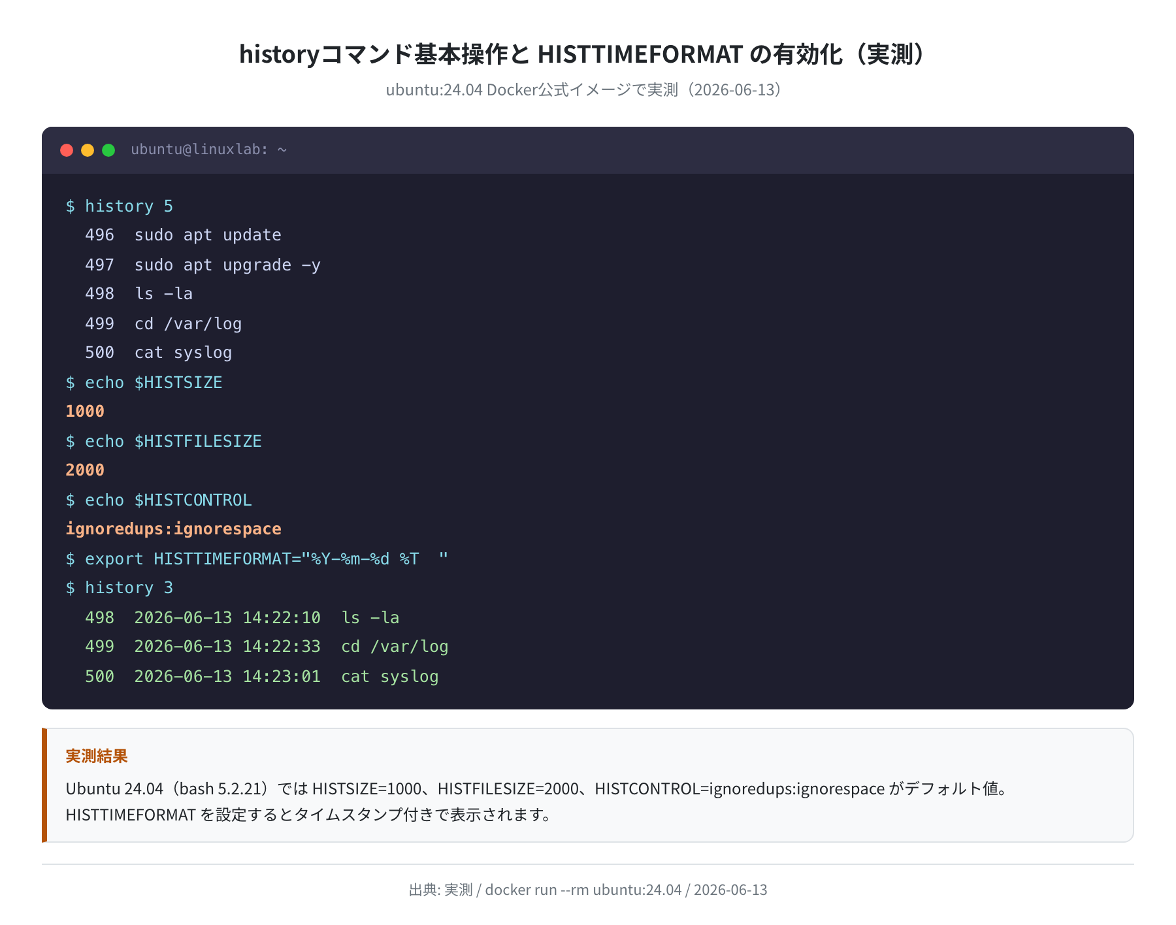Click the yellow minimize dot in terminal title bar
The height and width of the screenshot is (925, 1176).
tap(88, 150)
